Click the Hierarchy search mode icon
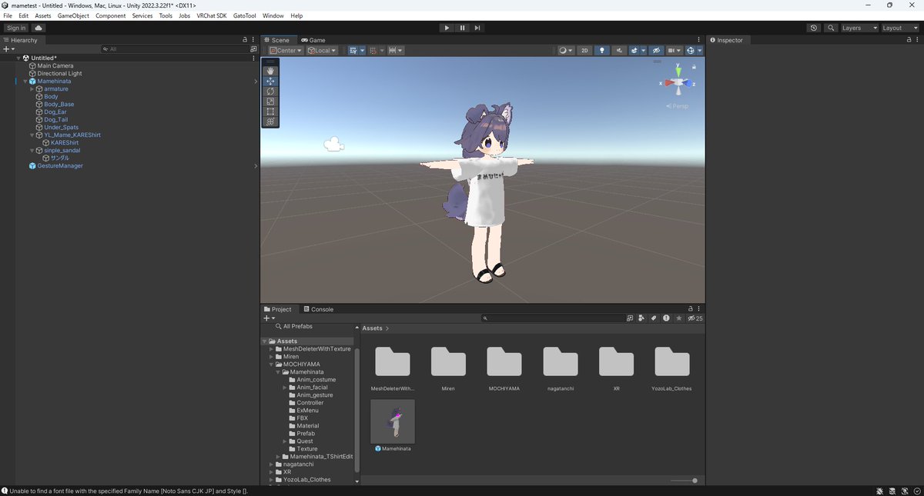 click(x=253, y=48)
